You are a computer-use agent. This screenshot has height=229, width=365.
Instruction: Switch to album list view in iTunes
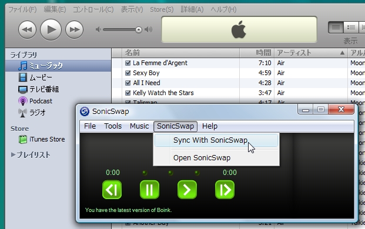[351, 28]
